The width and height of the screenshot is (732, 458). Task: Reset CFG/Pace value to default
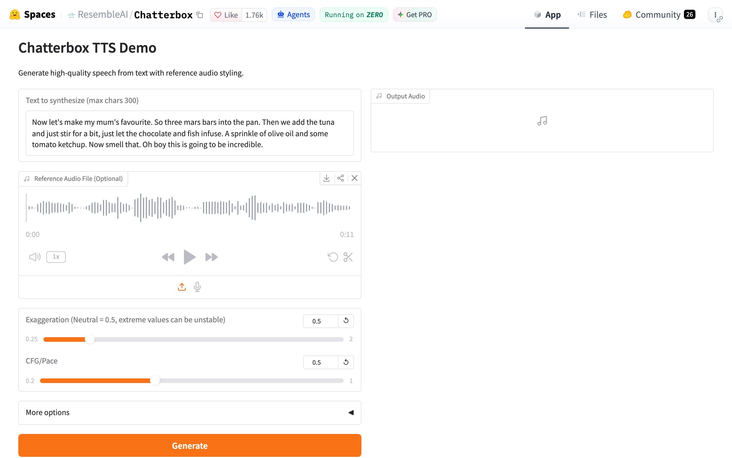[346, 362]
